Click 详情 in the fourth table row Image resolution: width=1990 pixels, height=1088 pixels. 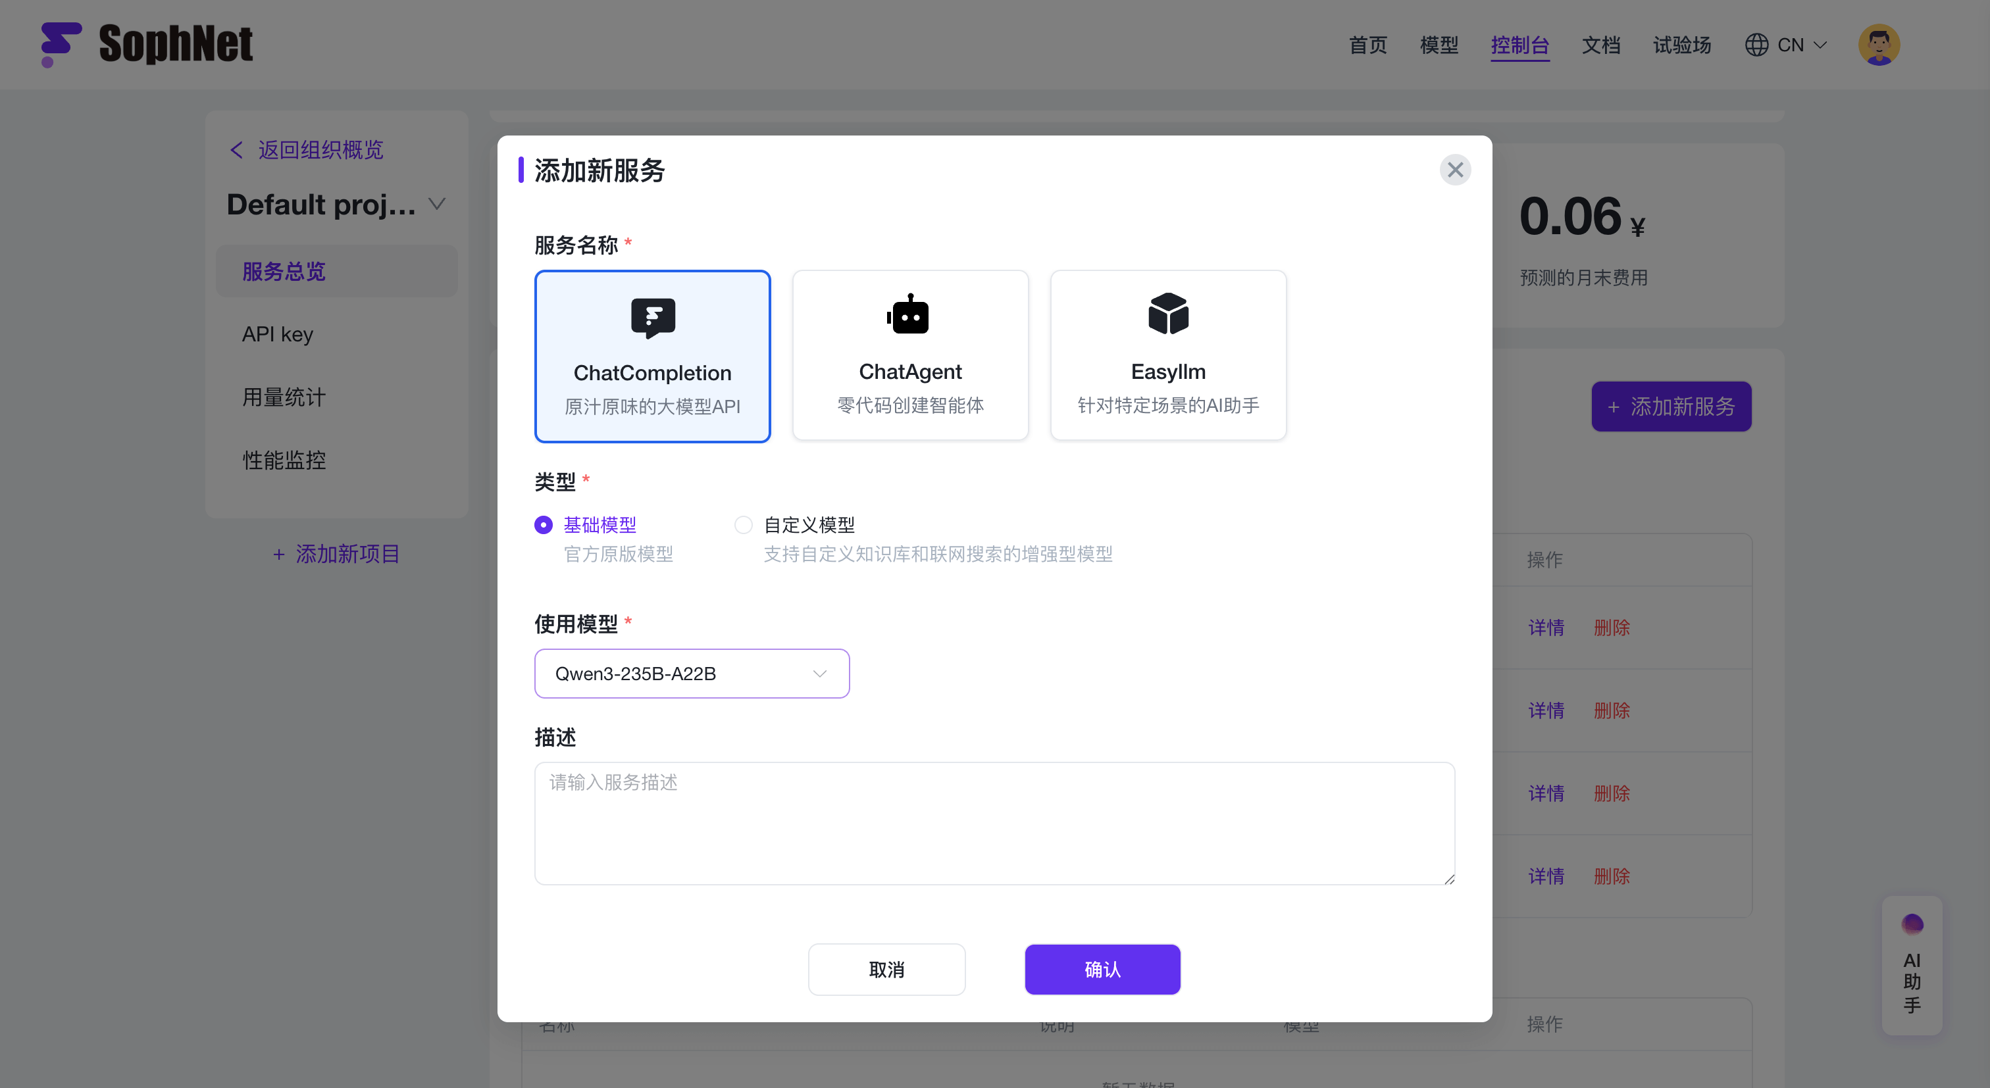tap(1546, 876)
